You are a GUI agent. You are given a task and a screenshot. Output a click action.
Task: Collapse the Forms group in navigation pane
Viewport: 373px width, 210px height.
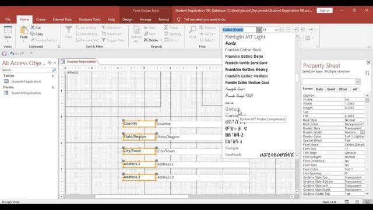click(x=53, y=87)
